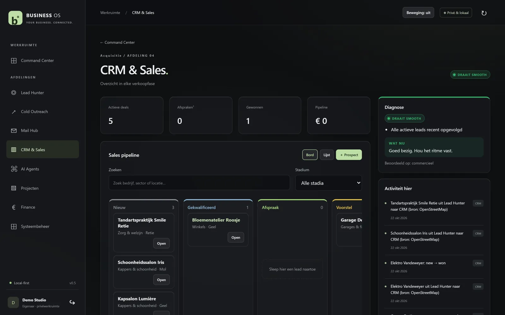Toggle the Beweging: uit motion setting

point(418,13)
